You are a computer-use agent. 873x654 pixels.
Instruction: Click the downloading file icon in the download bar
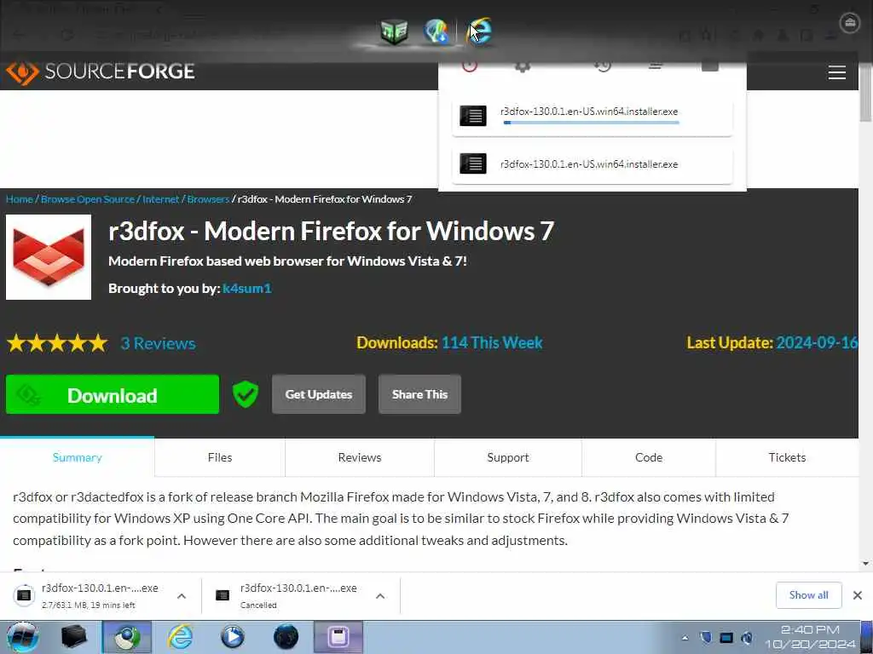[24, 595]
